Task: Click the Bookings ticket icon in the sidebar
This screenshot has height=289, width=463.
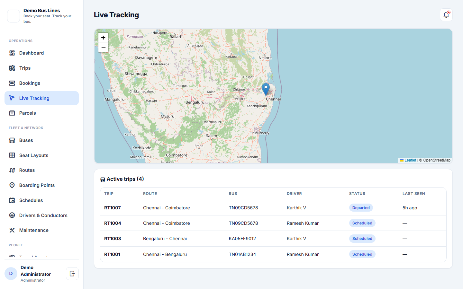Action: 12,83
